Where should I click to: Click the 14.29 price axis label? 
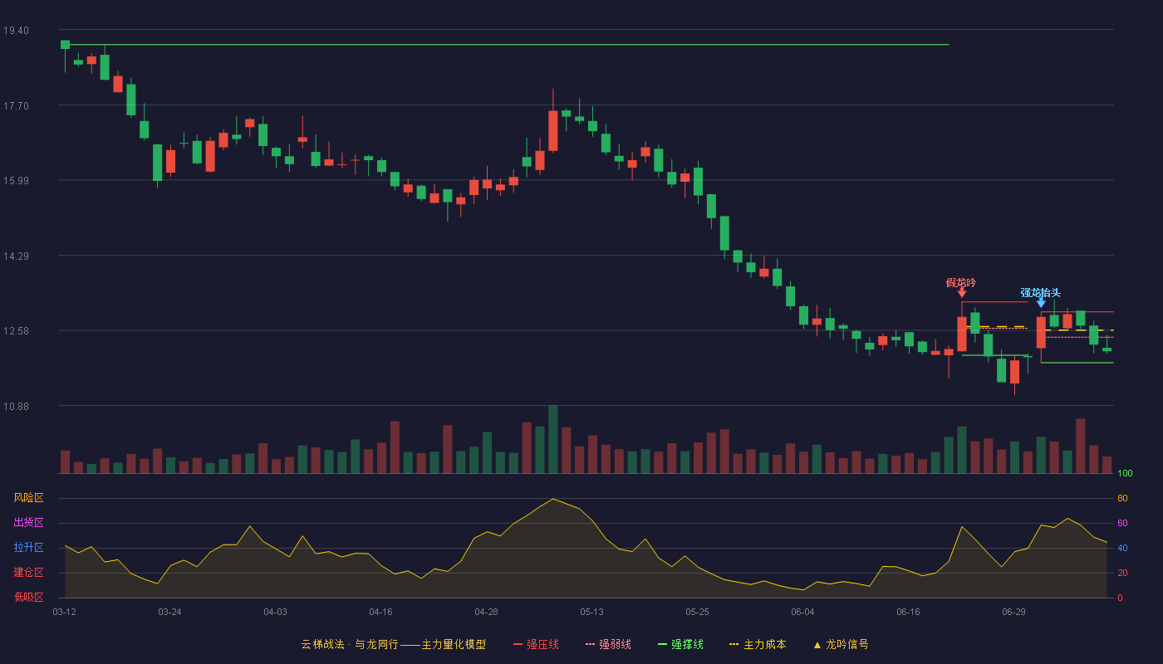[16, 256]
